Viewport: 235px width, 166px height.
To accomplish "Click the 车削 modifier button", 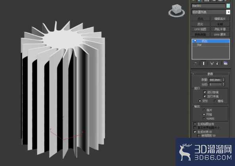I will [x=220, y=24].
